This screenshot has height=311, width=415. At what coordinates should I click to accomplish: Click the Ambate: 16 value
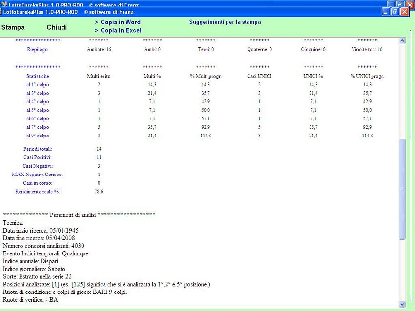(x=99, y=49)
